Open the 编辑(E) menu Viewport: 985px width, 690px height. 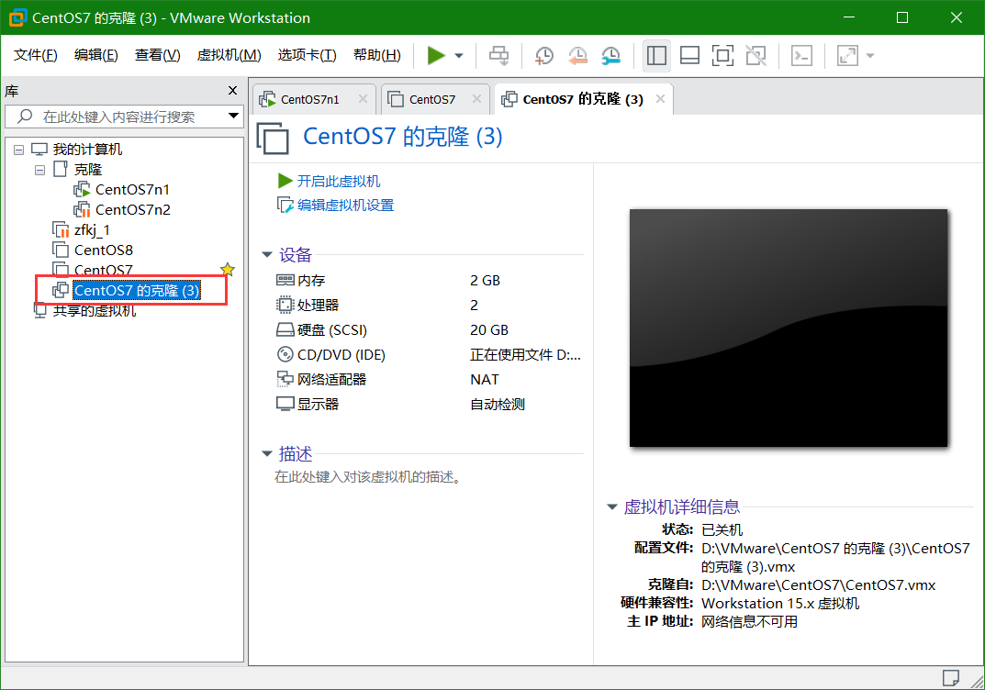(x=96, y=55)
